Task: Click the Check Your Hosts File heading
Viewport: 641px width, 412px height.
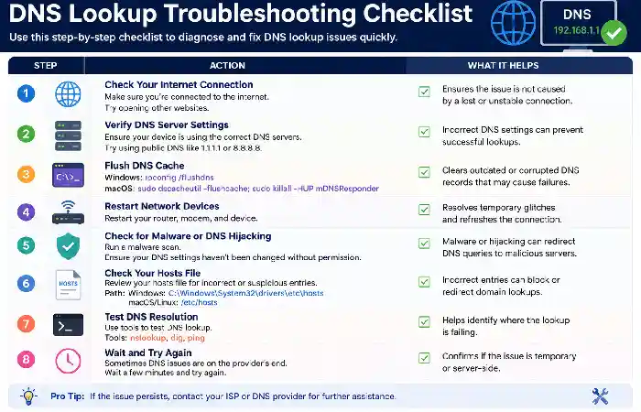Action: (x=153, y=273)
